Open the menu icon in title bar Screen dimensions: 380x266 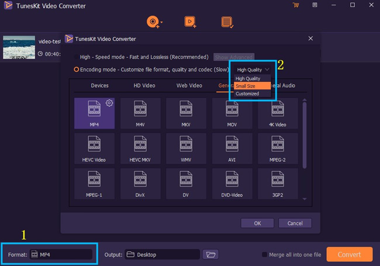[315, 5]
